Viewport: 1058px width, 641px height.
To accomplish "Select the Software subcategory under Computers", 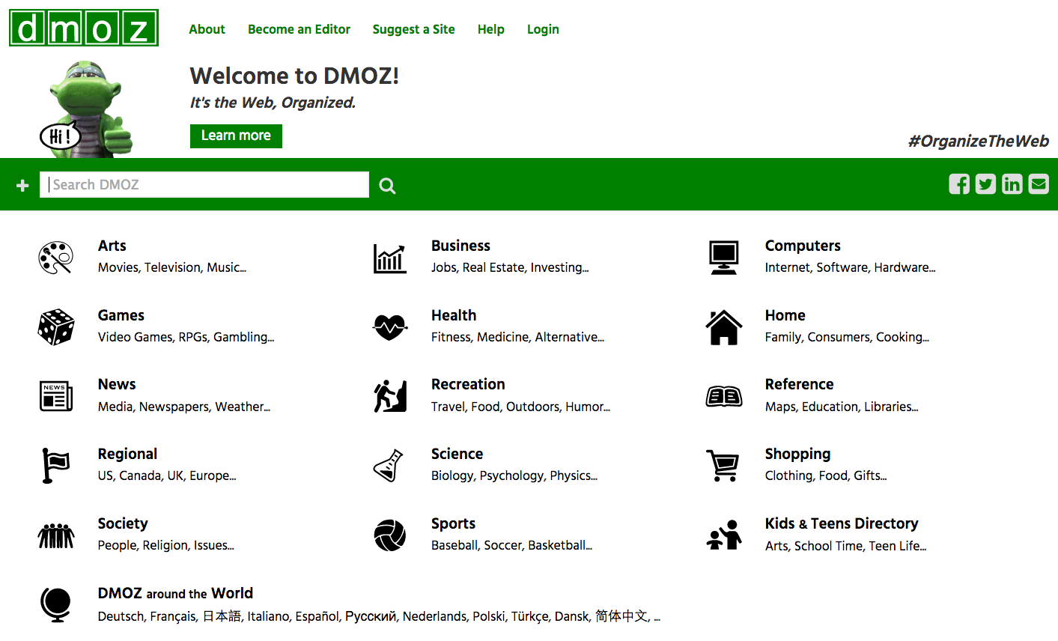I will coord(842,267).
